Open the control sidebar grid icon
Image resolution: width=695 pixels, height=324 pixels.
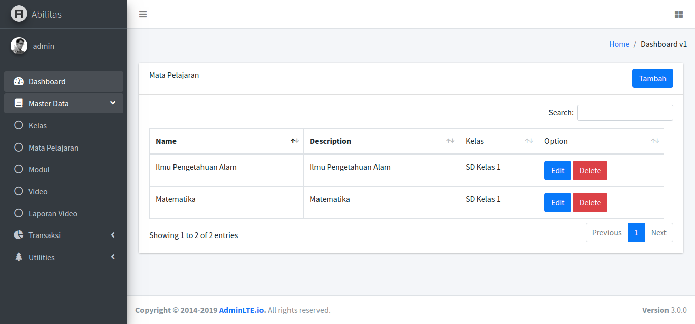(678, 14)
